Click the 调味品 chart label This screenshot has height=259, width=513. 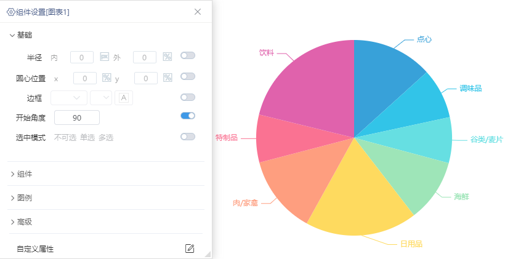click(x=471, y=89)
